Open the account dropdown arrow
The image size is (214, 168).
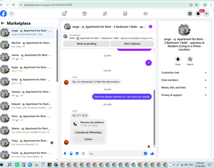(x=206, y=14)
